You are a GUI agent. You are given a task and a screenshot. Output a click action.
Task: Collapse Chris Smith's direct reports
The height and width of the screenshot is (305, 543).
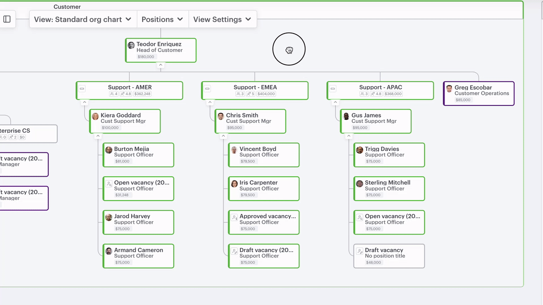223,136
